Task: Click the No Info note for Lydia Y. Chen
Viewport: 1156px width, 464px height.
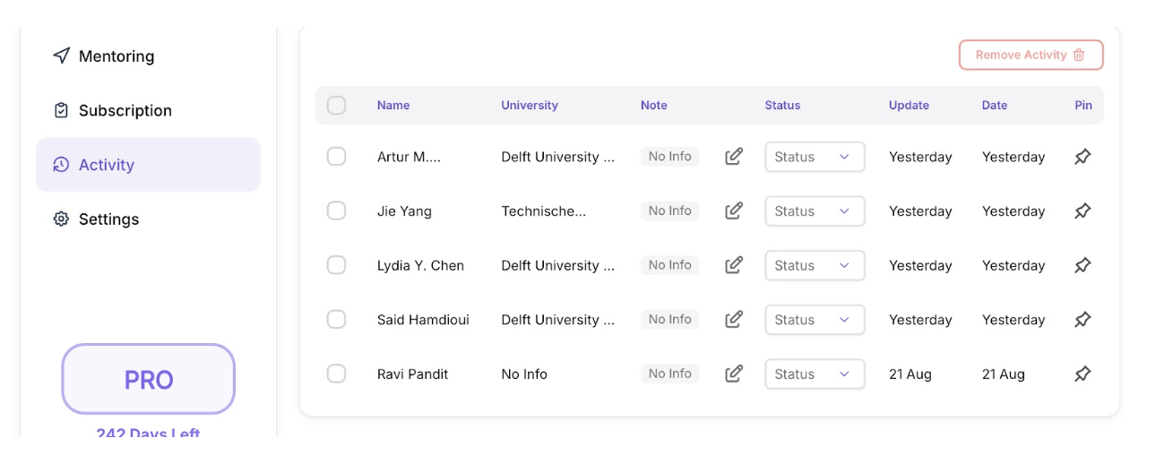Action: [x=669, y=265]
